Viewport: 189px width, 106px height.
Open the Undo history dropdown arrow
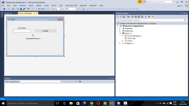pyautogui.click(x=31, y=9)
